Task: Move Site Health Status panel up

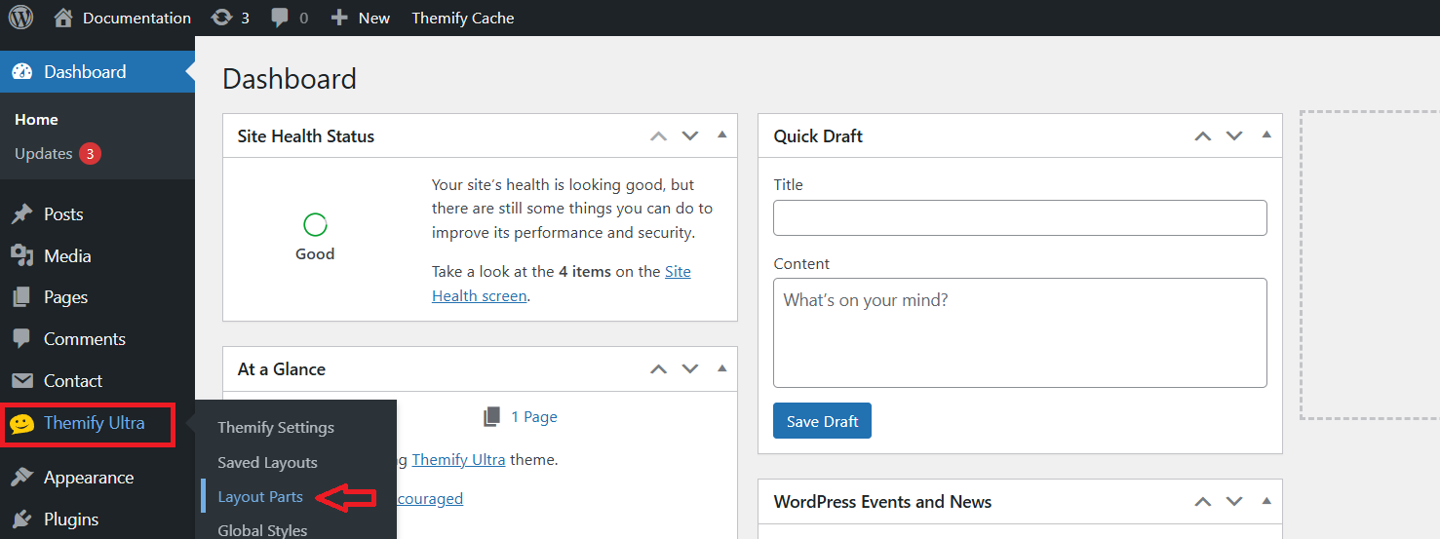Action: point(659,136)
